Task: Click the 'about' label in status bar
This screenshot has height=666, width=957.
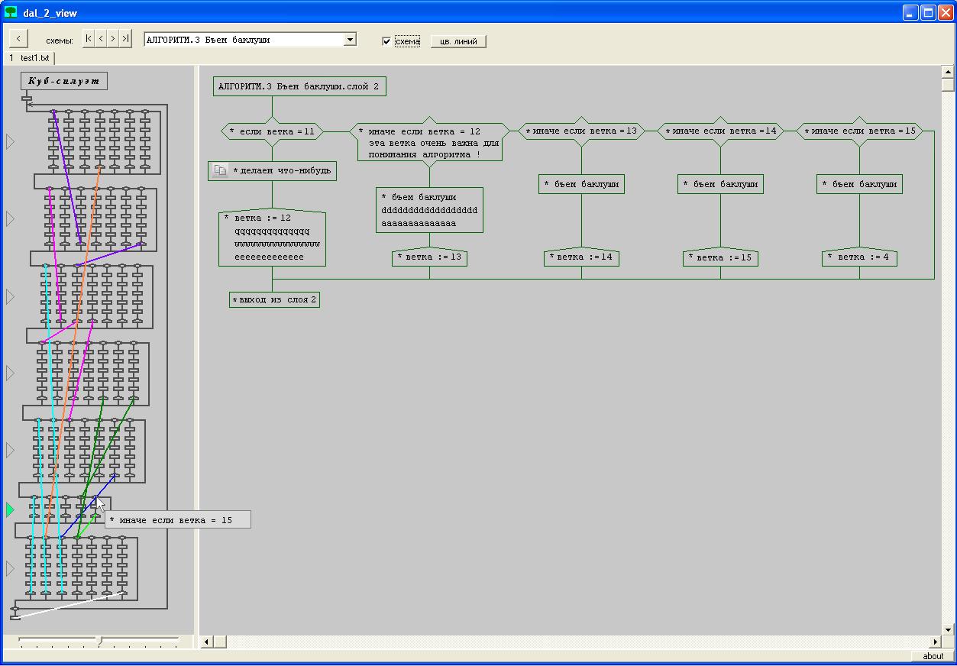Action: point(933,656)
